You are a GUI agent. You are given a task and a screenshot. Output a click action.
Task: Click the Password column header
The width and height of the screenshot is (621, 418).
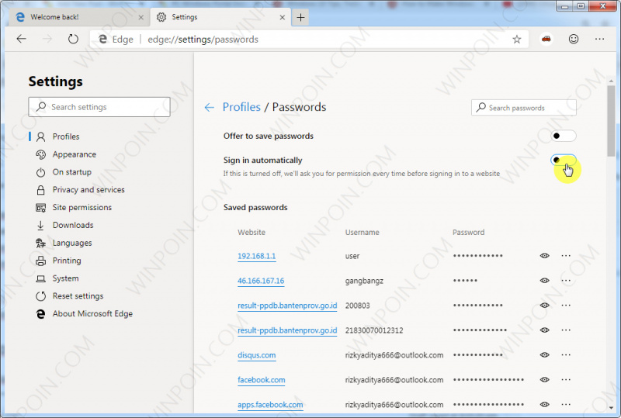coord(469,233)
